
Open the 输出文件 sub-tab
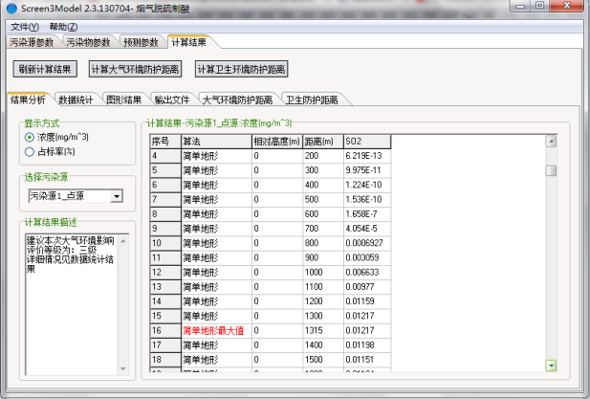point(172,100)
